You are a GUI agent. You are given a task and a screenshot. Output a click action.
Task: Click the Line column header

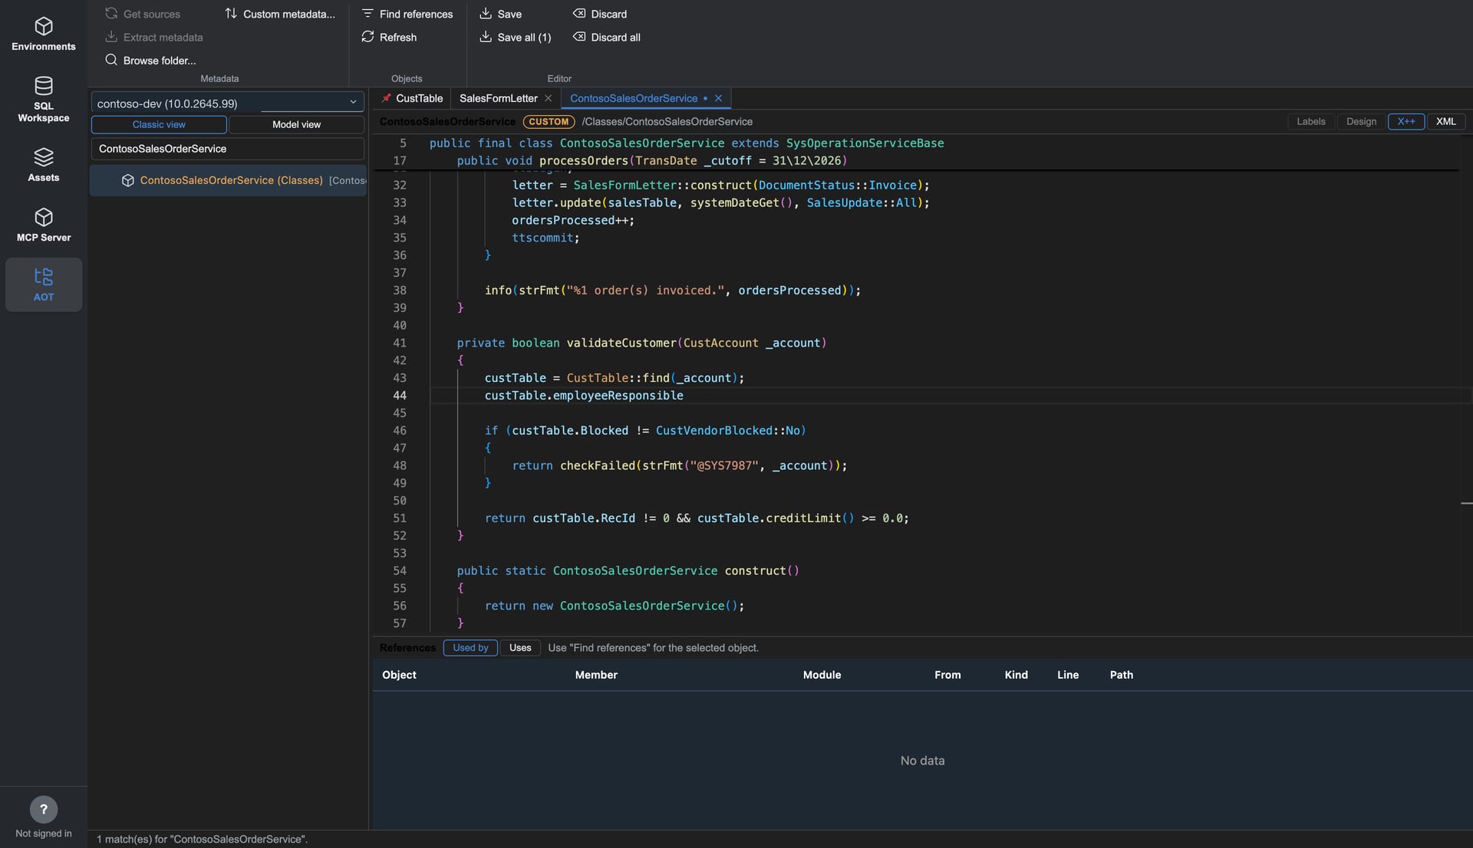click(1068, 675)
